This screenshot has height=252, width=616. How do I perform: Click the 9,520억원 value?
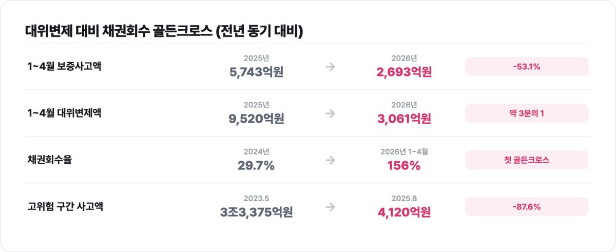pos(256,119)
